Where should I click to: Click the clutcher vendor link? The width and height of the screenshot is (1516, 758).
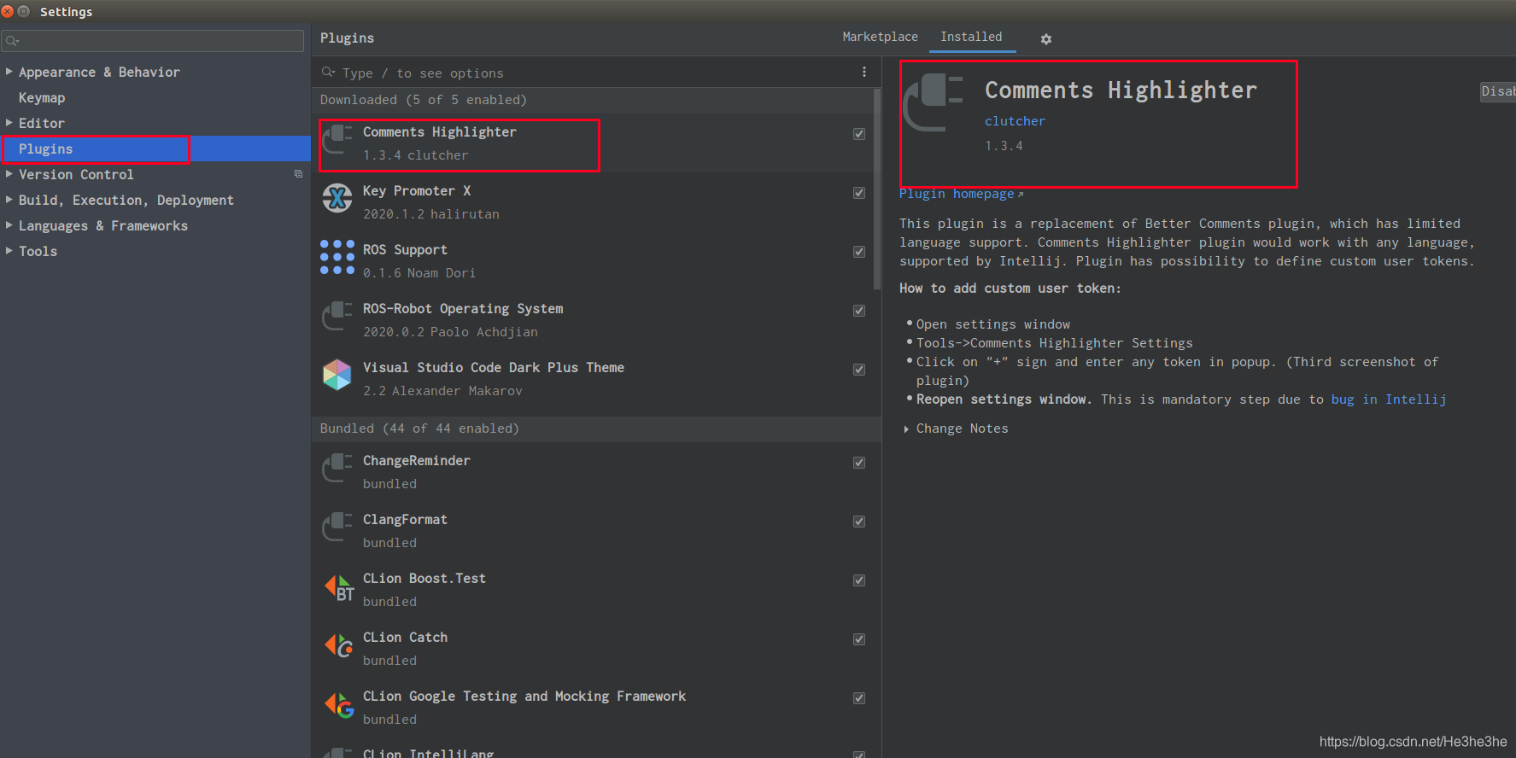[x=1015, y=121]
